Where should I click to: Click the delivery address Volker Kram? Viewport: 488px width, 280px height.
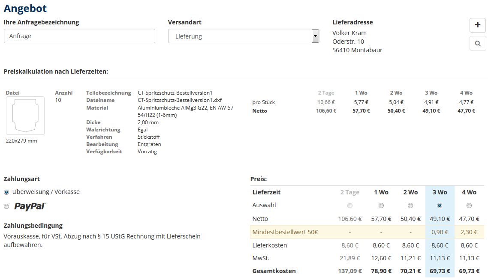tap(349, 33)
